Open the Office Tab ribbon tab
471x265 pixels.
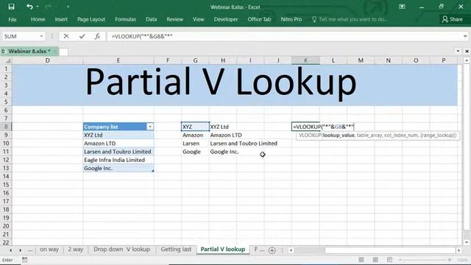pyautogui.click(x=259, y=19)
